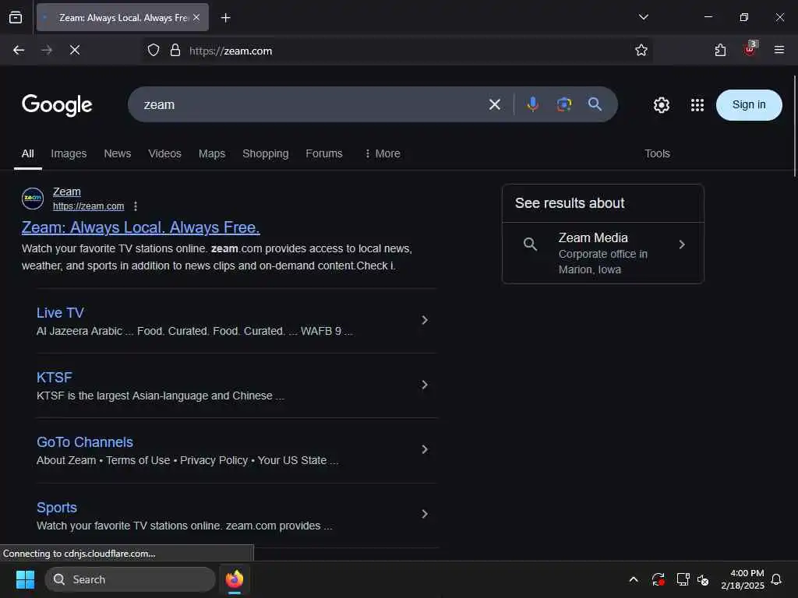Show hidden system tray icons
Screen dimensions: 798x598
pos(634,579)
